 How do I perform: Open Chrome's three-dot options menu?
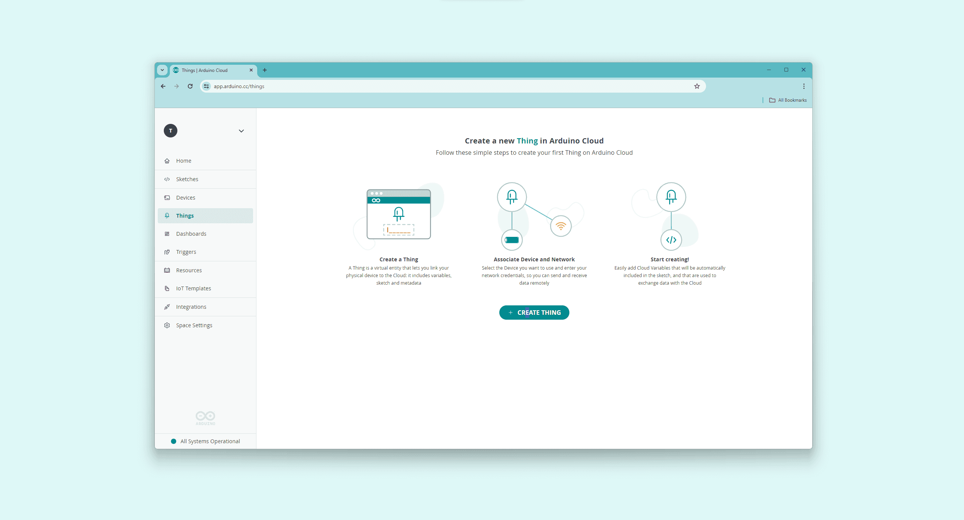[x=803, y=86]
